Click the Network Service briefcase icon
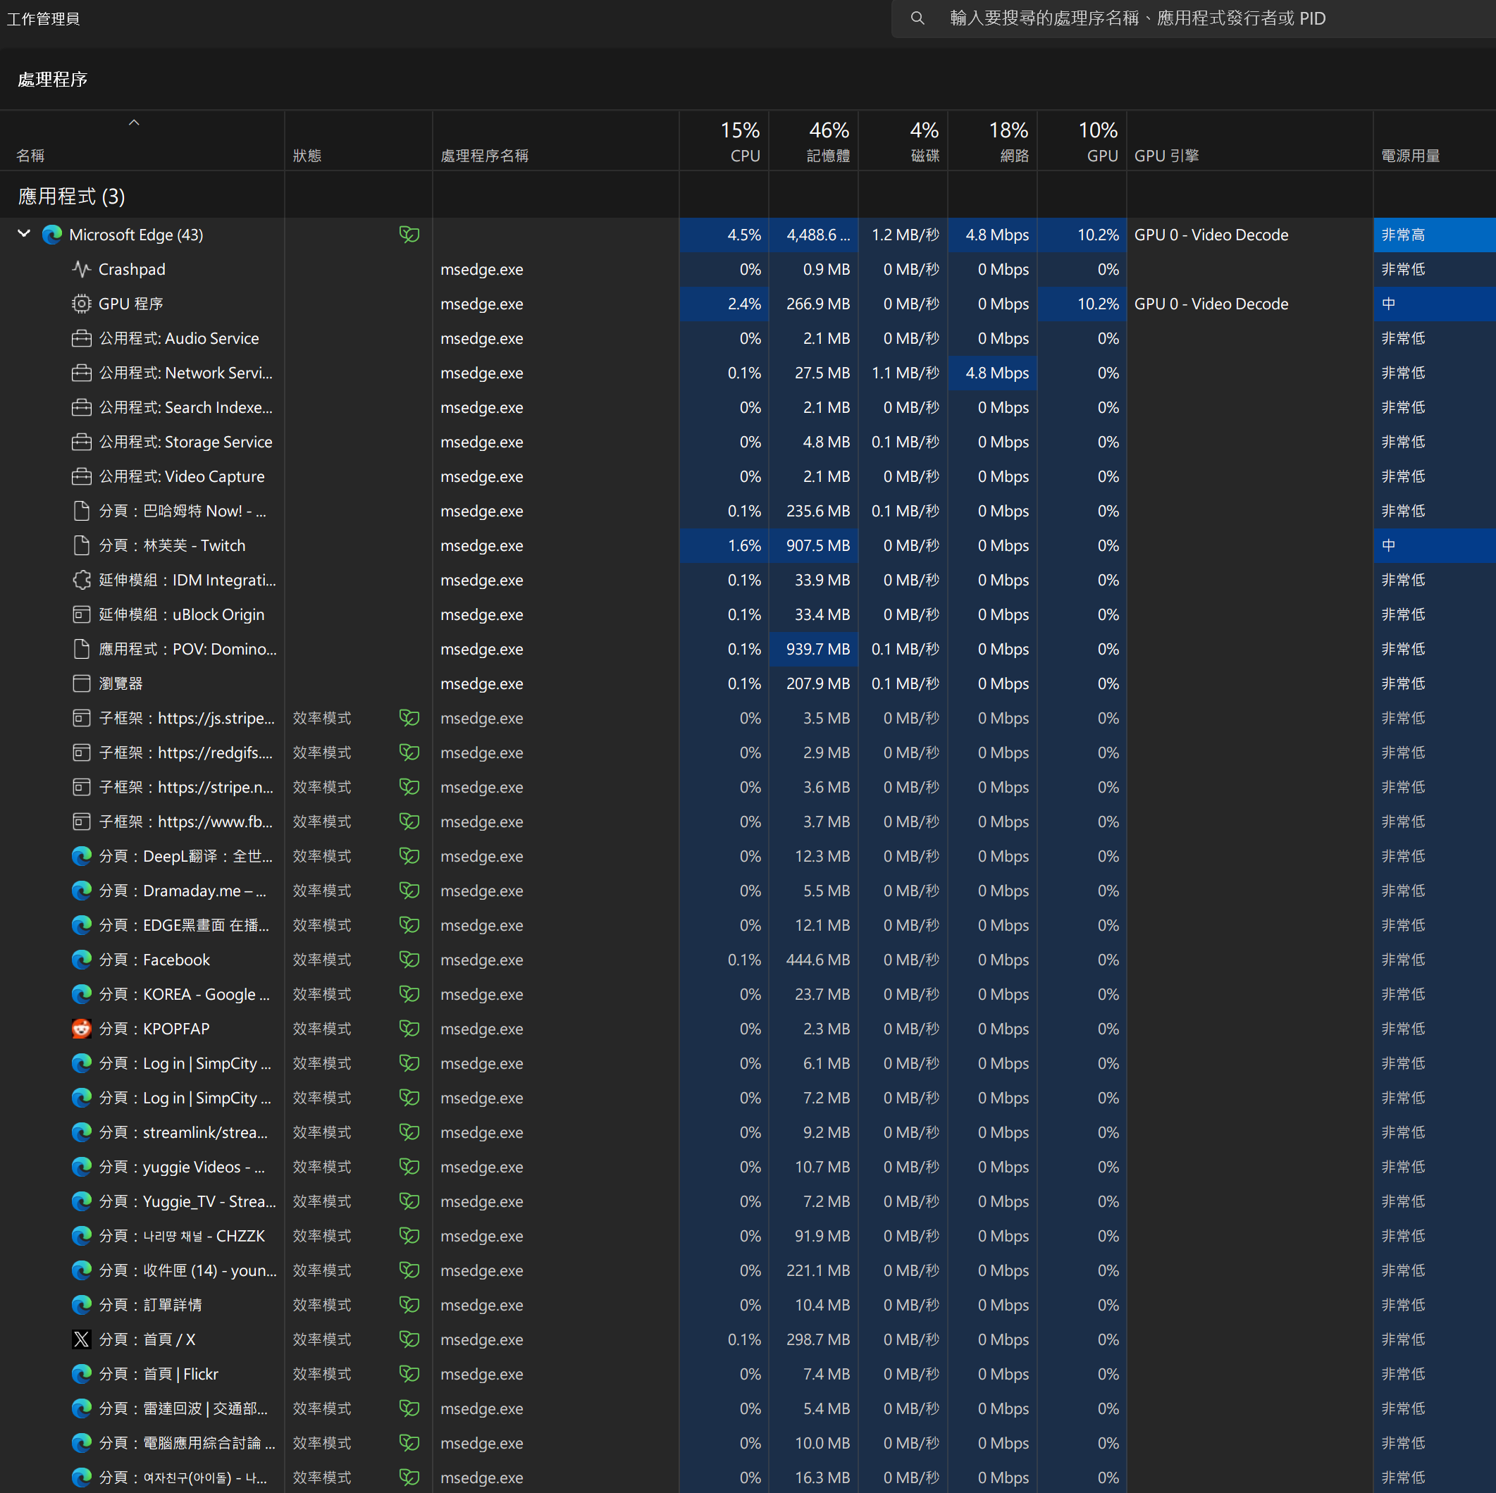Screen dimensions: 1496x1493 (x=81, y=373)
